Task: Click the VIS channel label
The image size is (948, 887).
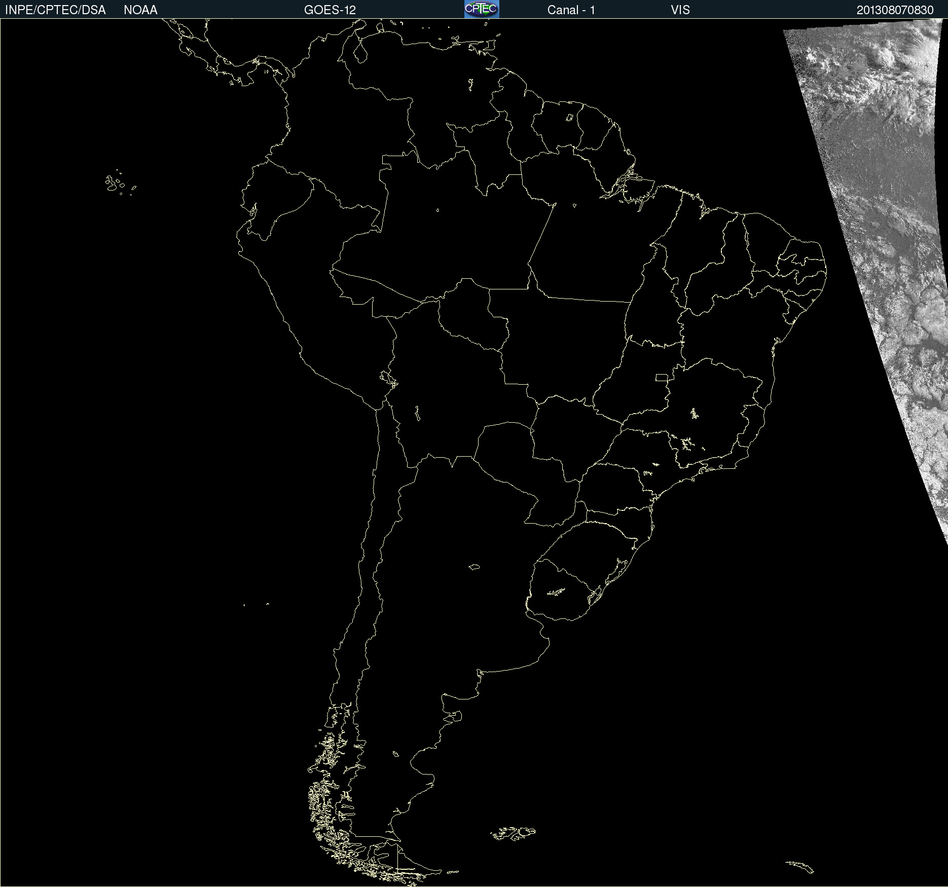Action: click(680, 10)
